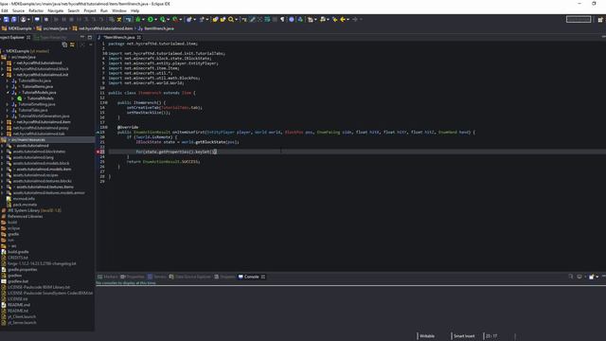Image resolution: width=606 pixels, height=341 pixels.
Task: Click the Coverage run icon
Action: (163, 19)
